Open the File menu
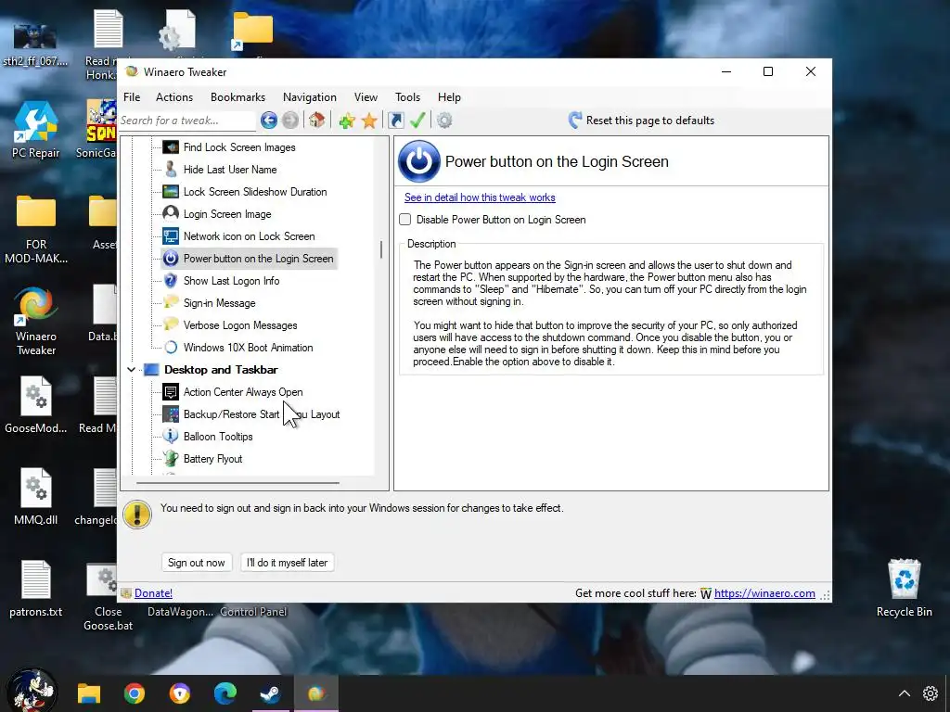 [x=132, y=96]
